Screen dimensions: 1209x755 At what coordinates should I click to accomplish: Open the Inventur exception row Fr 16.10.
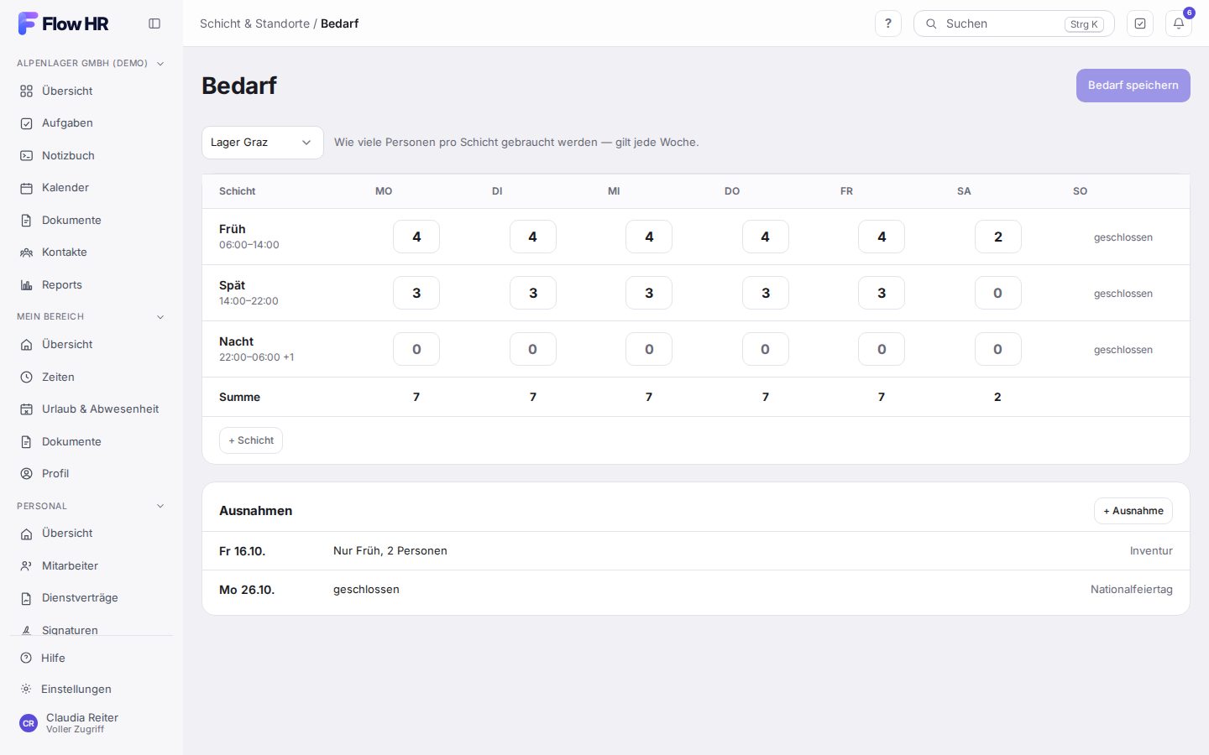click(x=696, y=551)
